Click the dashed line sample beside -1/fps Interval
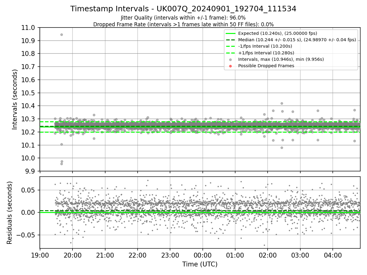The height and width of the screenshot is (275, 367). 231,46
